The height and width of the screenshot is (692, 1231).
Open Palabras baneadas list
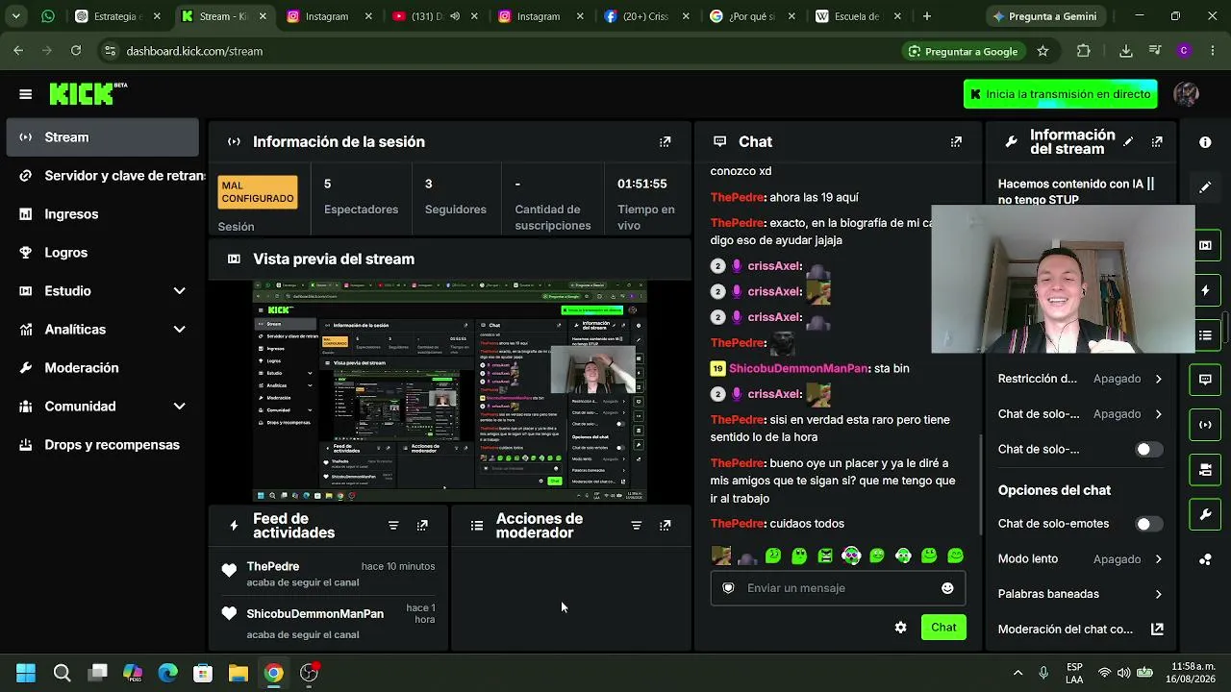[1081, 594]
